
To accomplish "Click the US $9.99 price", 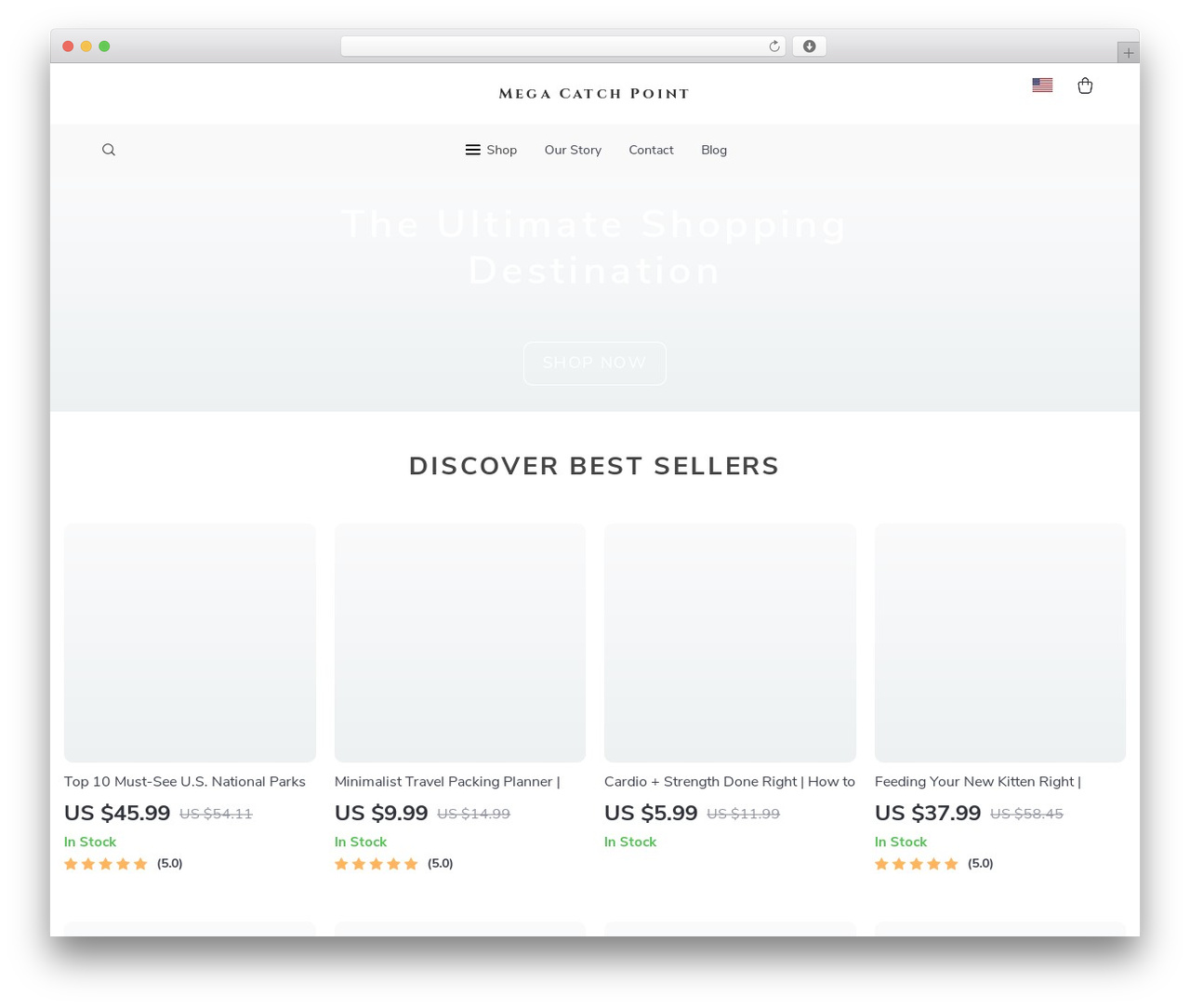I will point(381,813).
